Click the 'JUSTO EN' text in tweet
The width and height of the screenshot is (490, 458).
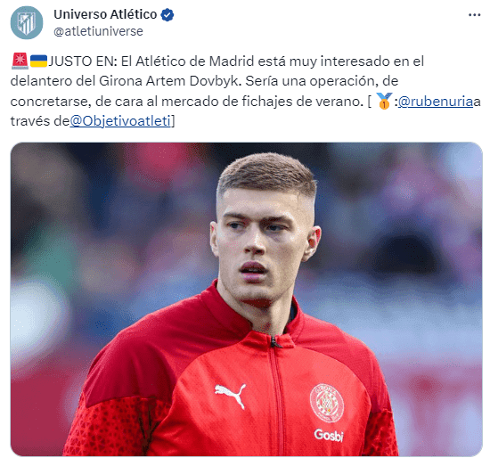coord(82,61)
